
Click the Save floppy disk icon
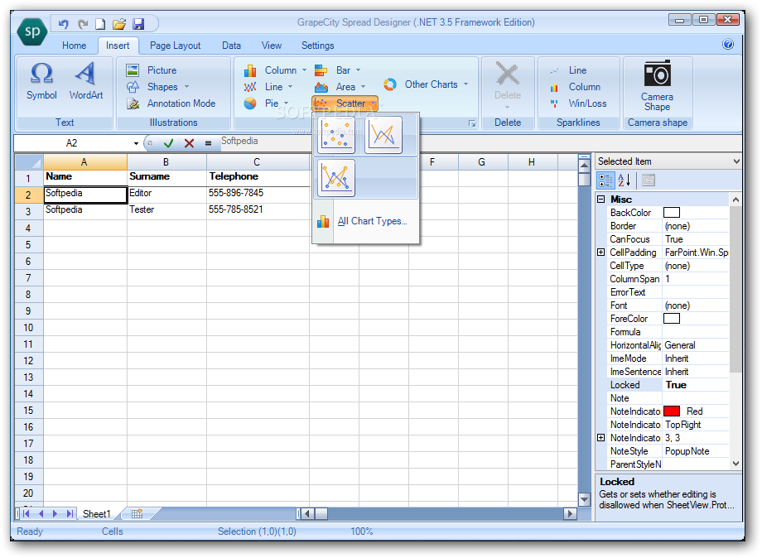point(138,24)
